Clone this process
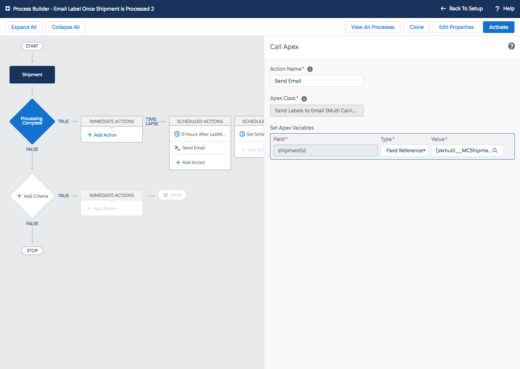The image size is (520, 369). (x=417, y=27)
